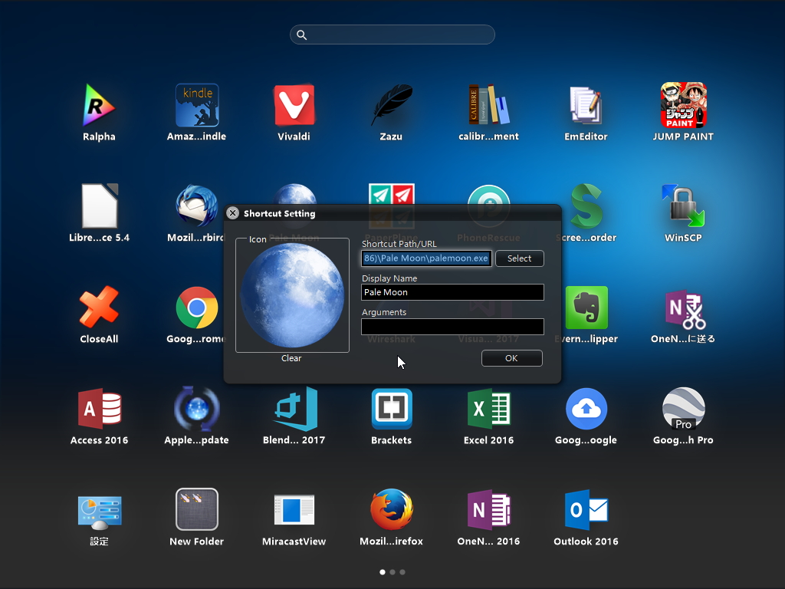Close the Shortcut Setting dialog
The width and height of the screenshot is (785, 589).
point(232,213)
